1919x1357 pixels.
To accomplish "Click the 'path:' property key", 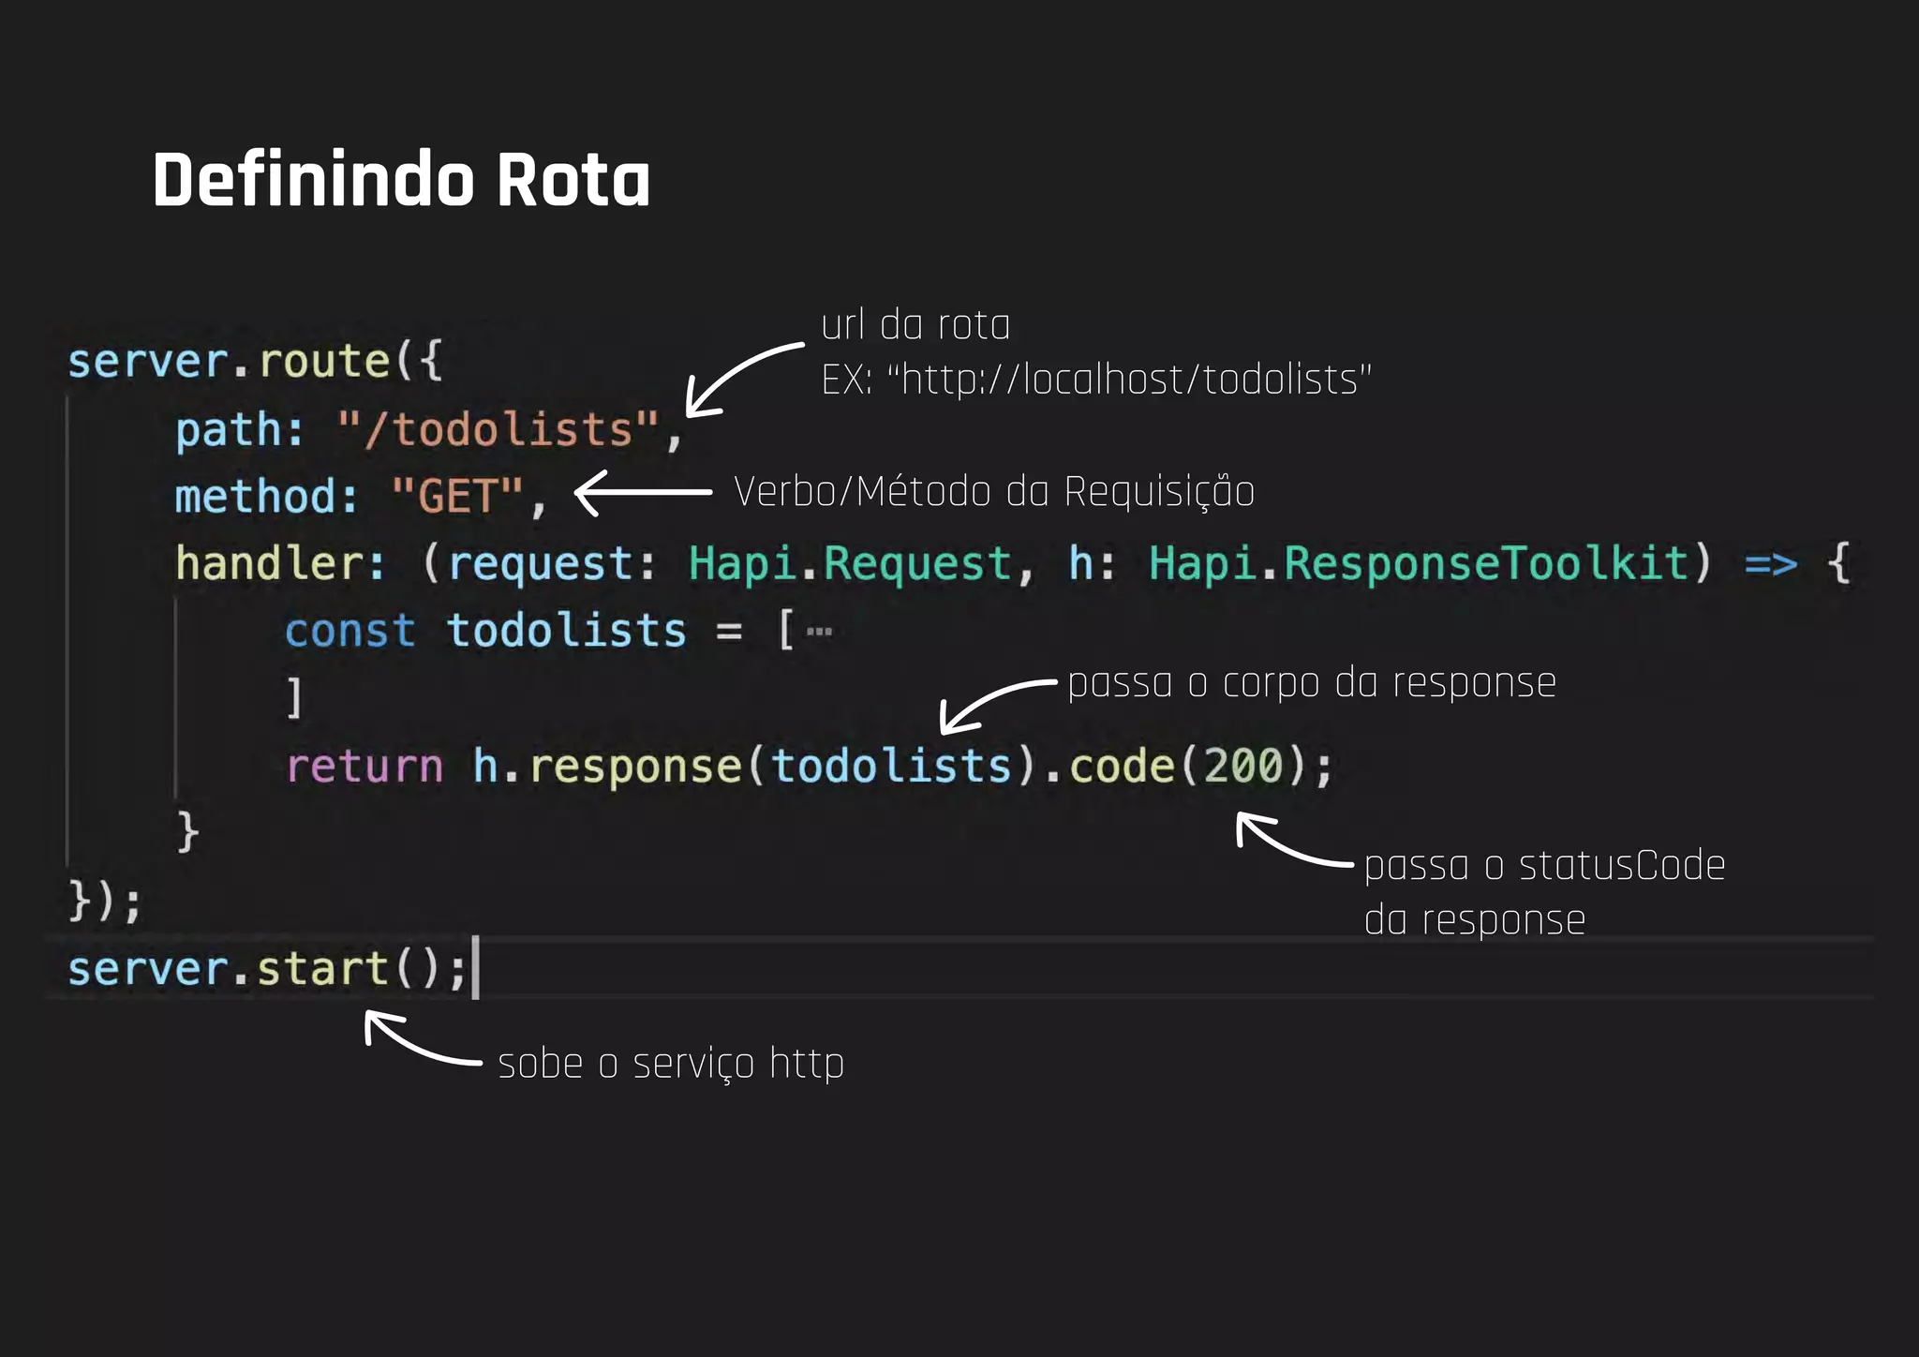I will coord(240,430).
